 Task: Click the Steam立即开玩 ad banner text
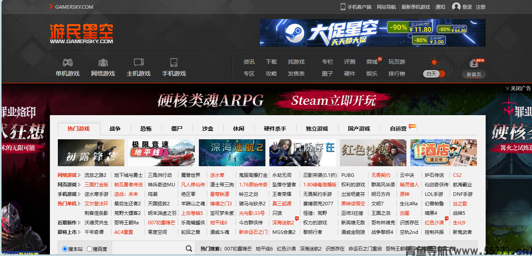click(334, 101)
